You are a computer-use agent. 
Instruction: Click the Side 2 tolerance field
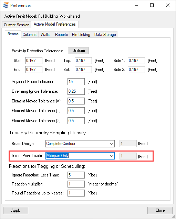[136, 70]
